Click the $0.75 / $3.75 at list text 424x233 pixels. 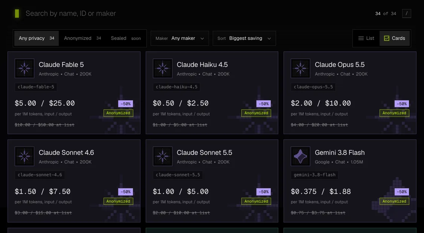click(x=318, y=213)
